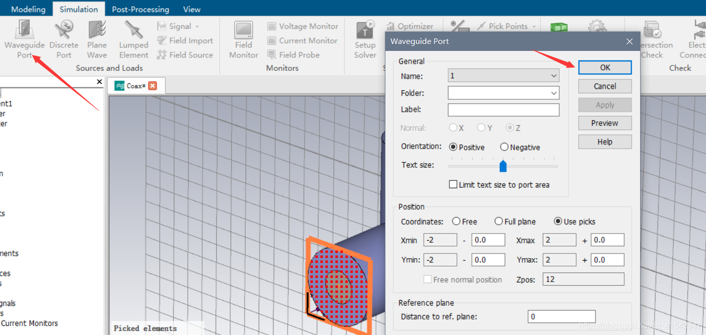The height and width of the screenshot is (335, 706).
Task: Add a Voltage Monitor
Action: coord(303,26)
